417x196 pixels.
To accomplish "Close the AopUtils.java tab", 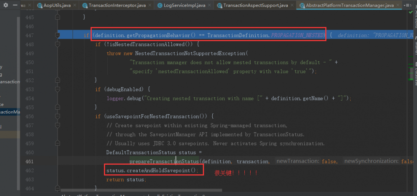I will click(x=74, y=5).
